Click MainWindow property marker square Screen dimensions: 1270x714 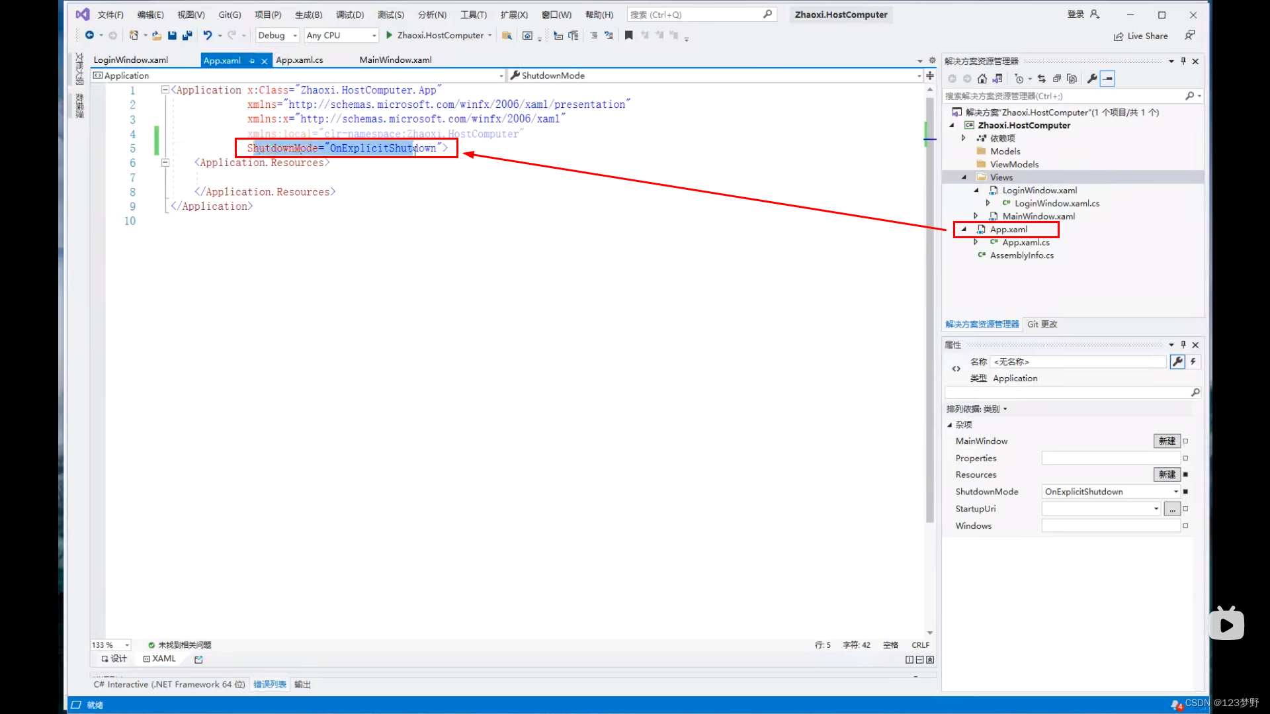(x=1185, y=441)
